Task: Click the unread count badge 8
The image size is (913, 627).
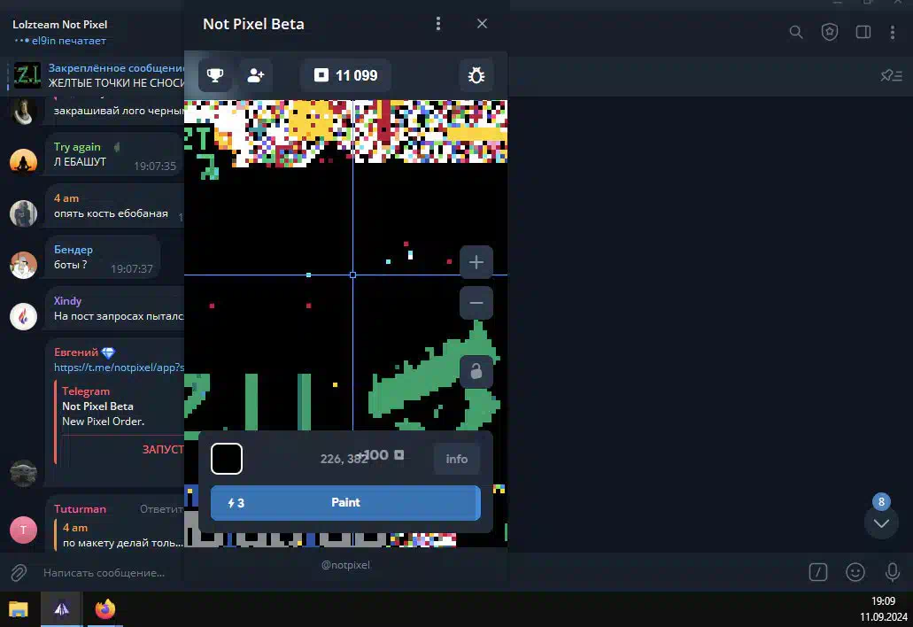Action: (881, 501)
